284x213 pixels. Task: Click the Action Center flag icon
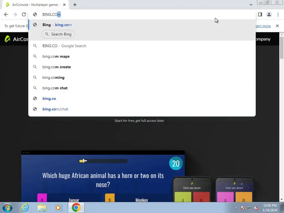[243, 208]
